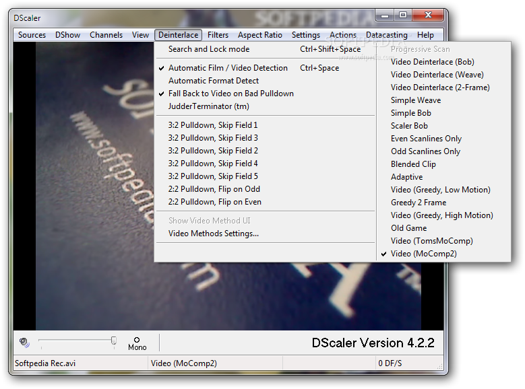Screen dimensions: 525x389
Task: Select 2:2 Pulldown, Flip on Even
Action: [265, 202]
